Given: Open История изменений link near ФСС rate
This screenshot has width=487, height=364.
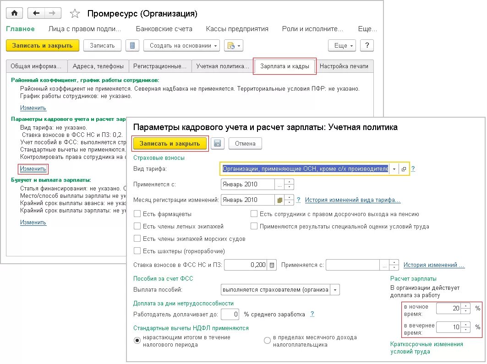Looking at the screenshot, I should coord(434,265).
